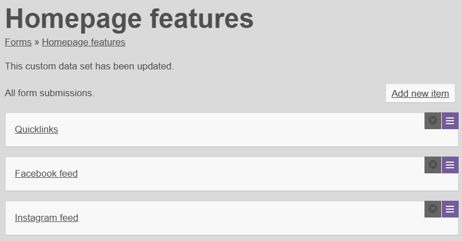Screen dimensions: 462x241
Task: Click the Facebook feed purple reorder handle
Action: 450,164
